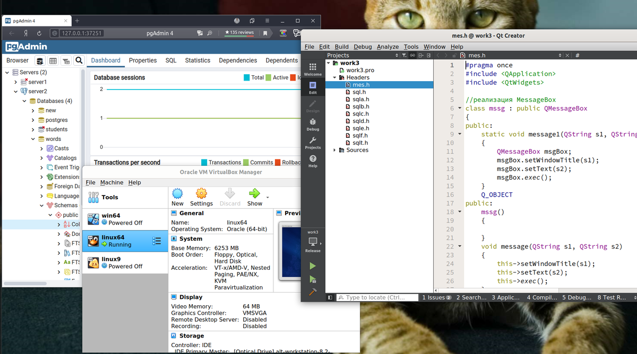
Task: Open sqla.h in the Qt Creator project tree
Action: click(x=361, y=99)
